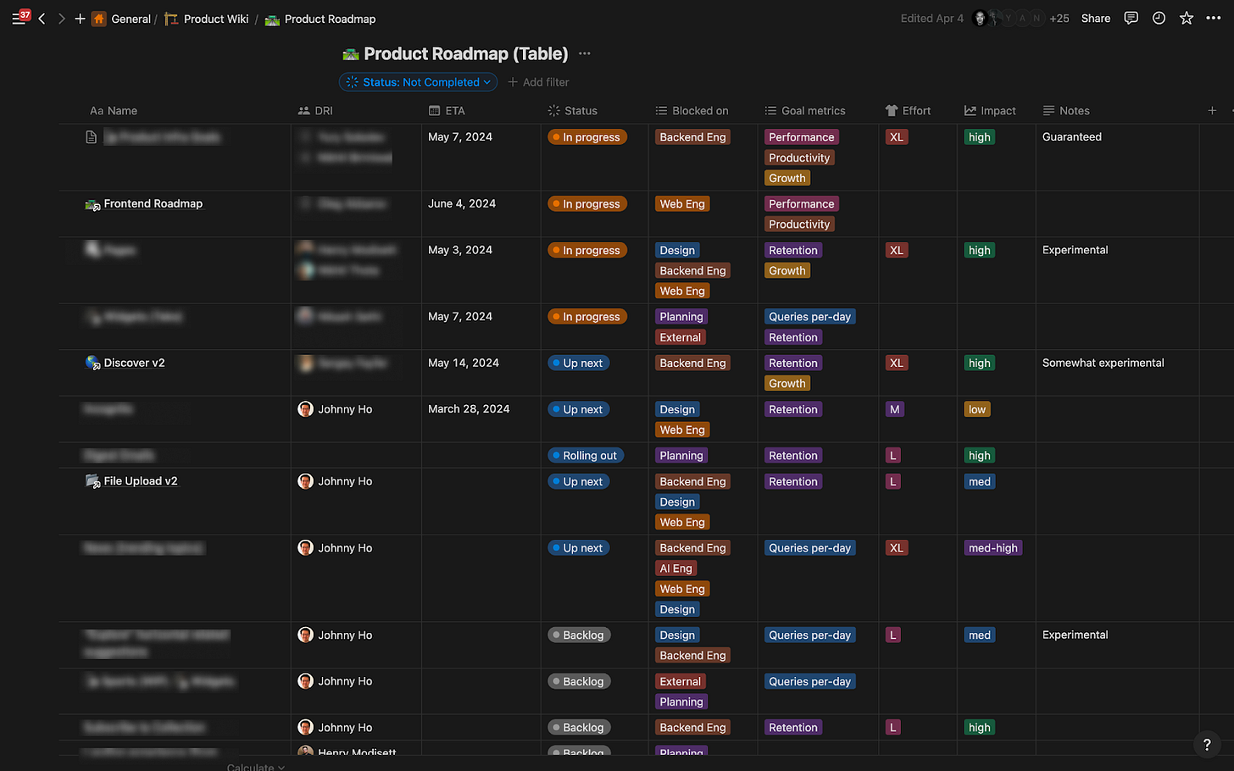Create a new page via the plus icon
Viewport: 1234px width, 771px height.
[x=80, y=18]
